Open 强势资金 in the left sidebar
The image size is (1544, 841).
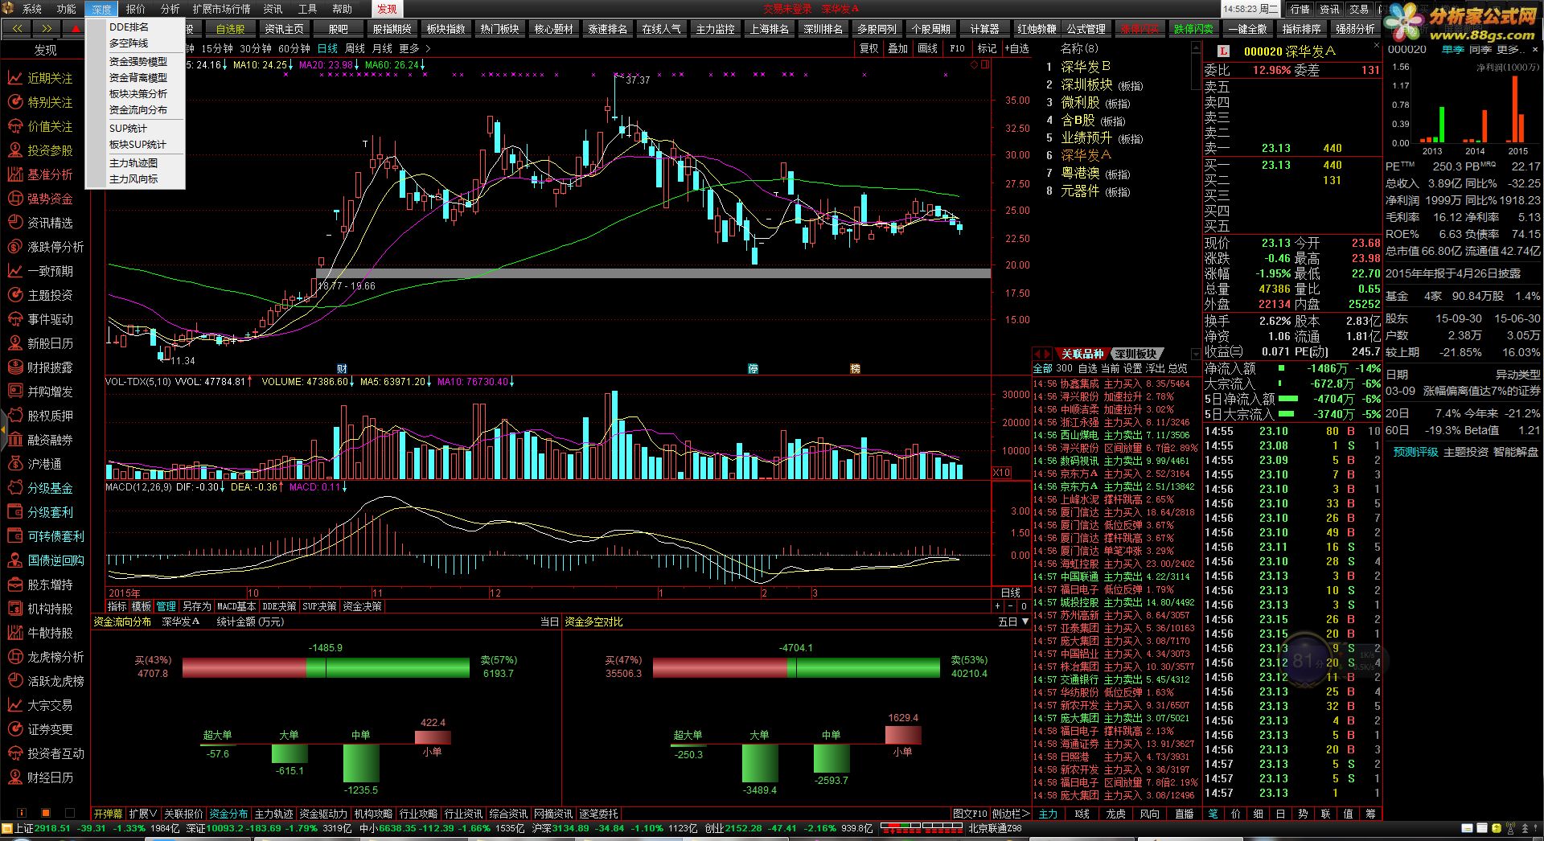[50, 199]
